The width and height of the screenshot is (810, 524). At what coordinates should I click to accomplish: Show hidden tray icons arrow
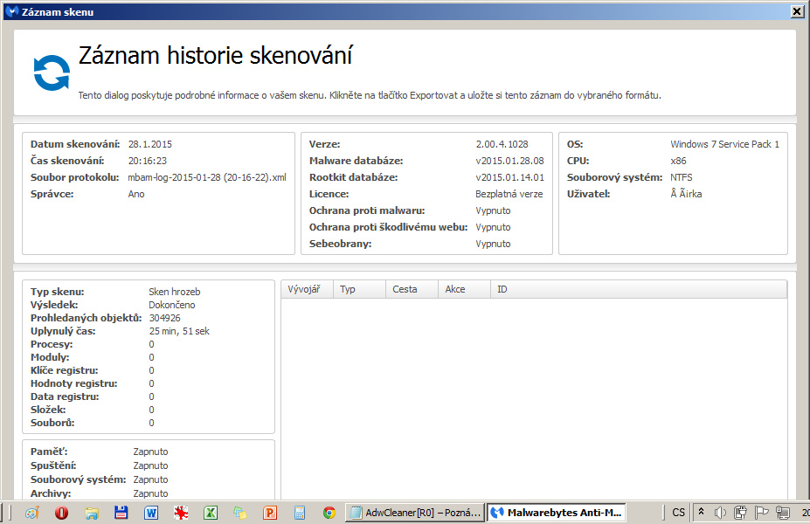pyautogui.click(x=701, y=512)
